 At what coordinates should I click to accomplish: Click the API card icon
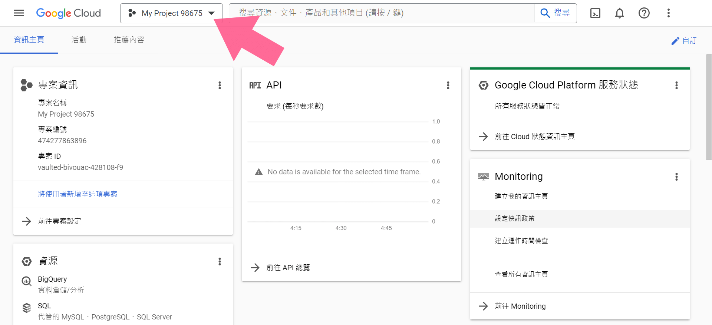click(x=255, y=86)
